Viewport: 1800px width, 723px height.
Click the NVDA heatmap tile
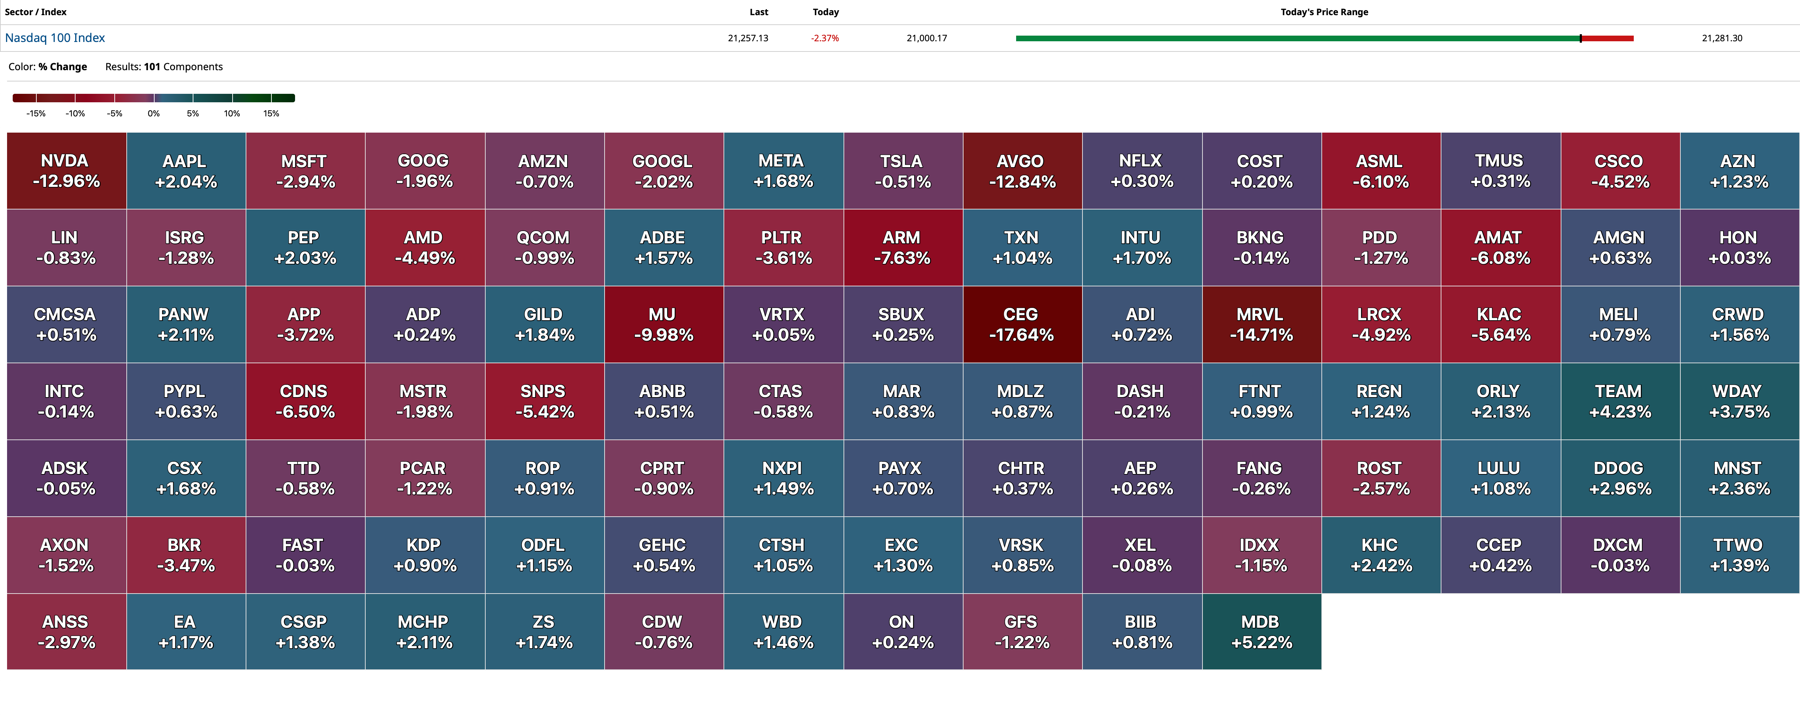[66, 171]
